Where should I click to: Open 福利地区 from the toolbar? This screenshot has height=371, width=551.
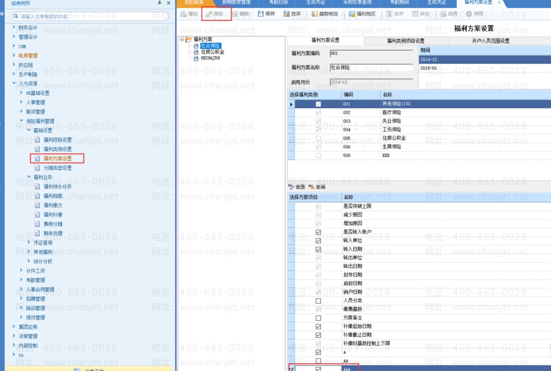click(x=362, y=14)
